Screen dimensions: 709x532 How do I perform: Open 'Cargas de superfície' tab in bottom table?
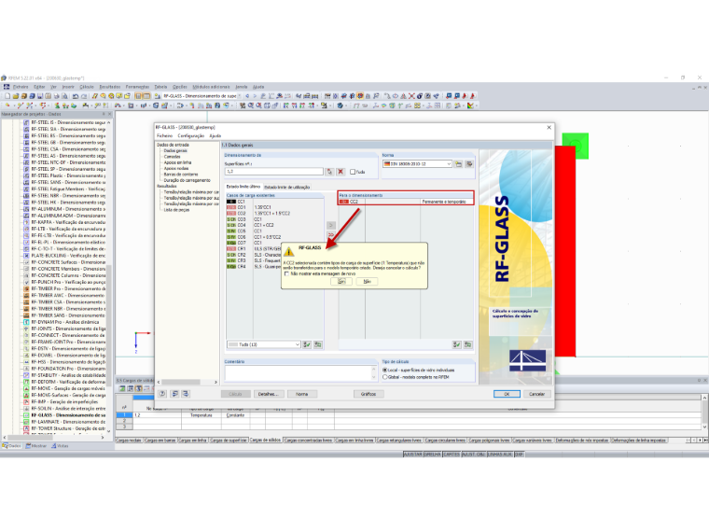[229, 441]
